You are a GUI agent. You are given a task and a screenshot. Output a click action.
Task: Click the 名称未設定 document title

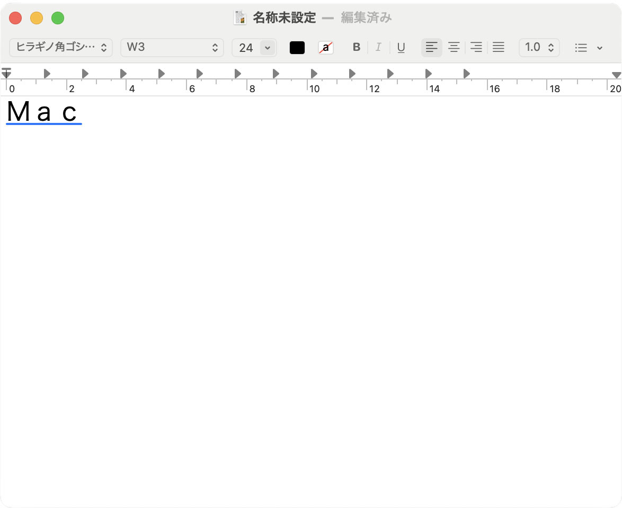pos(285,17)
